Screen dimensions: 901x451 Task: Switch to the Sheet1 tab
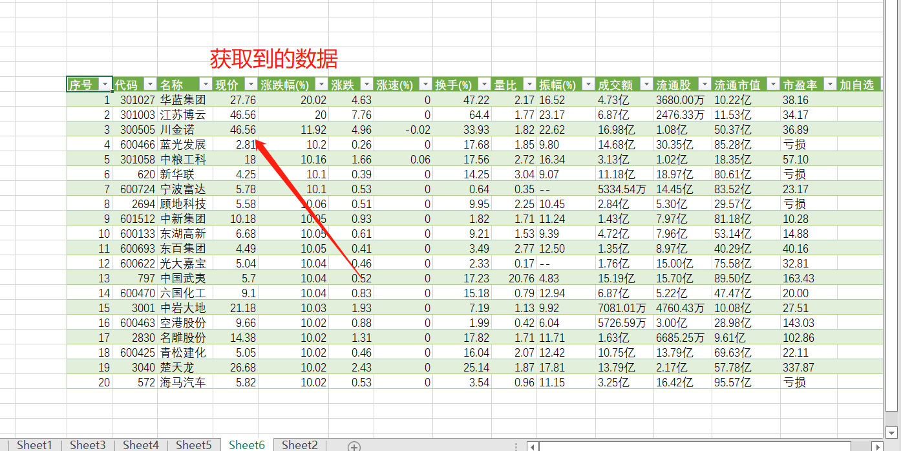(x=34, y=445)
